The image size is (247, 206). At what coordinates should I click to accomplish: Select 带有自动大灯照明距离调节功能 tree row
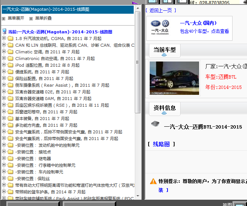[75, 185]
